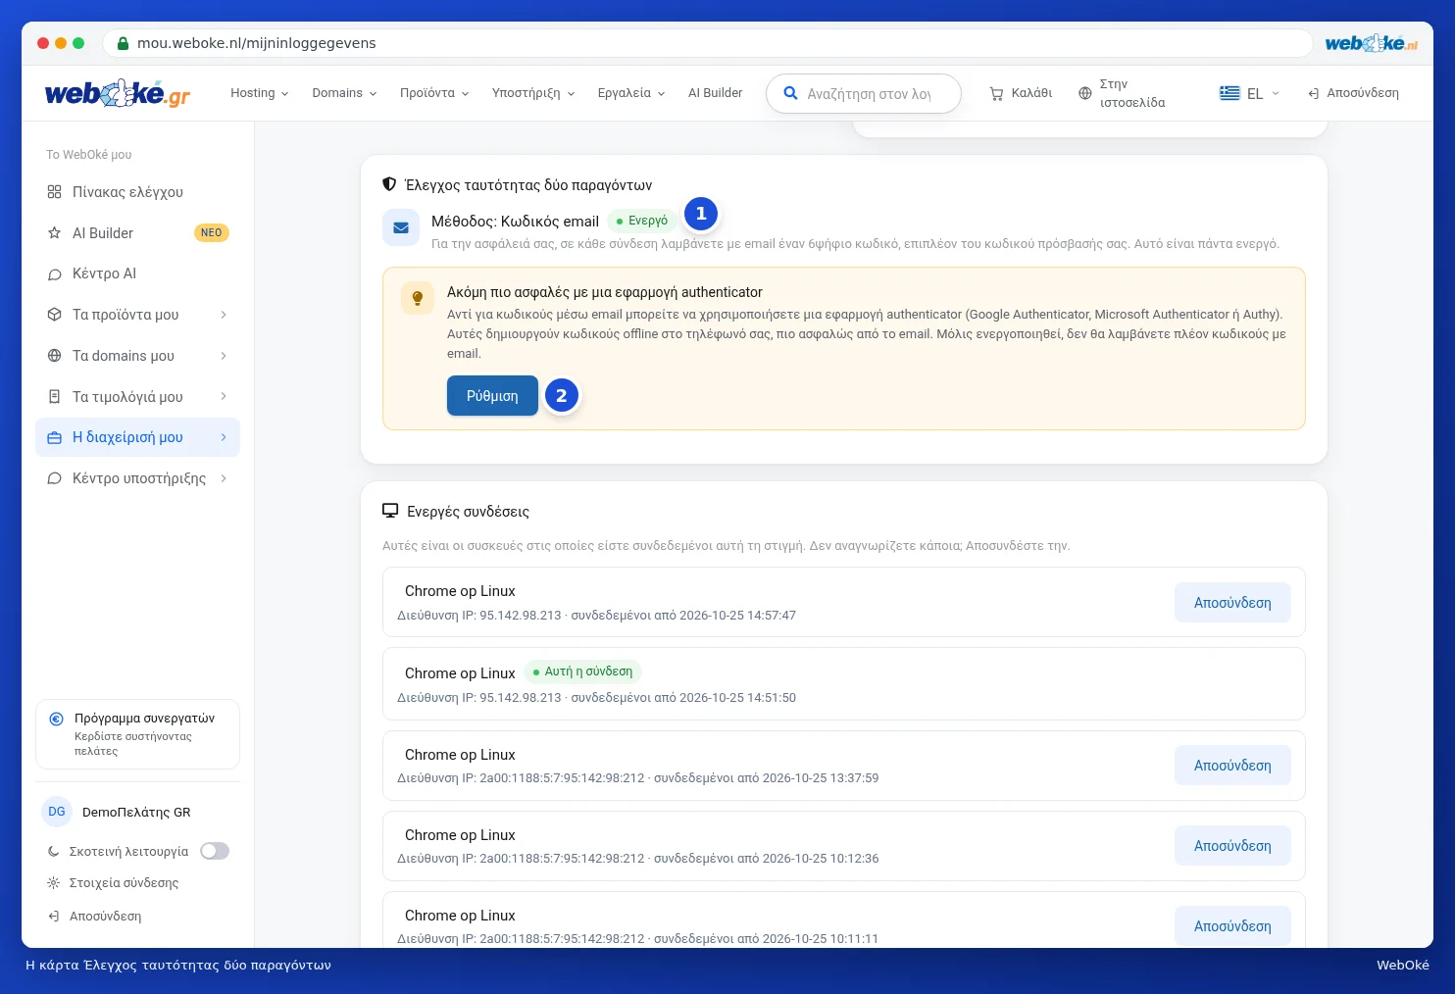Viewport: 1455px width, 994px height.
Task: Expand the Hosting menu
Action: pos(260,93)
